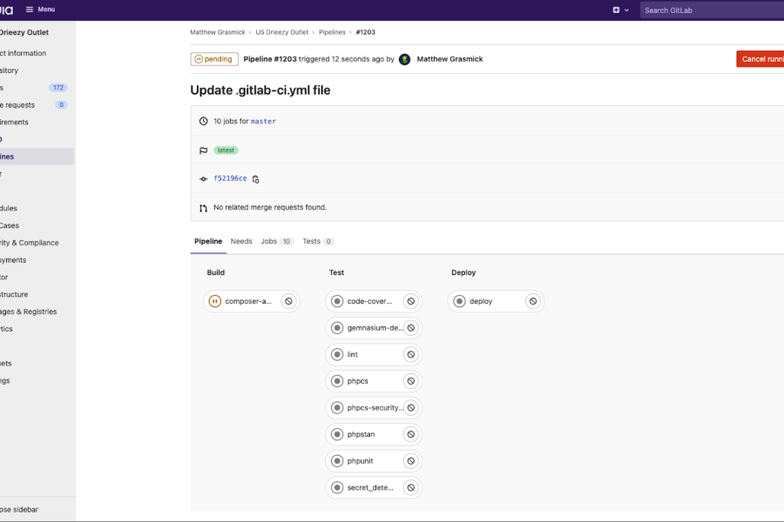This screenshot has height=522, width=784.
Task: Go to US Drieezy Outlet breadcrumb
Action: coord(282,32)
